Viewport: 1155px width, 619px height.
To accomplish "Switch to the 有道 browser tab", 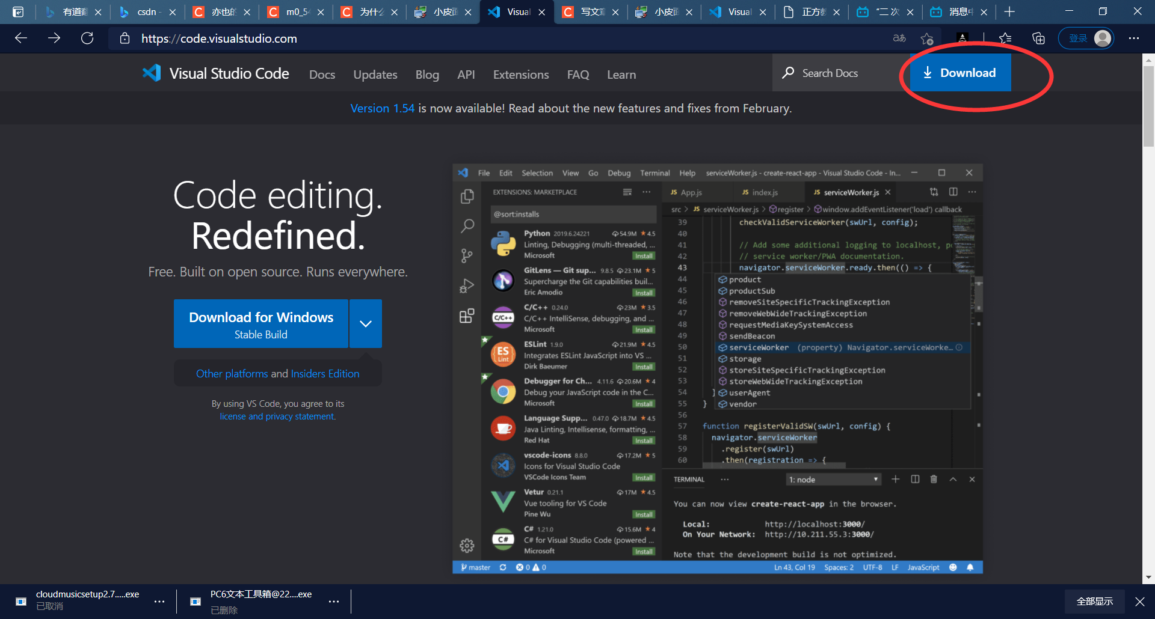I will pyautogui.click(x=74, y=12).
